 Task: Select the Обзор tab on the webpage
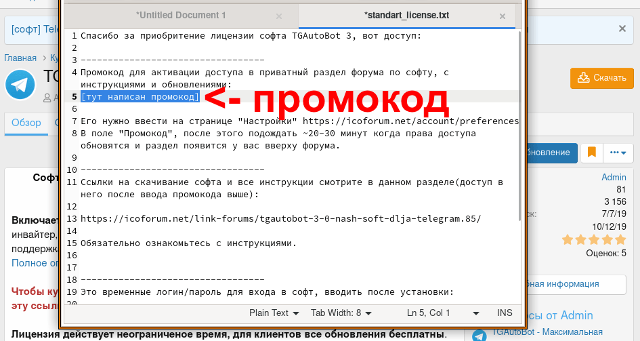26,123
